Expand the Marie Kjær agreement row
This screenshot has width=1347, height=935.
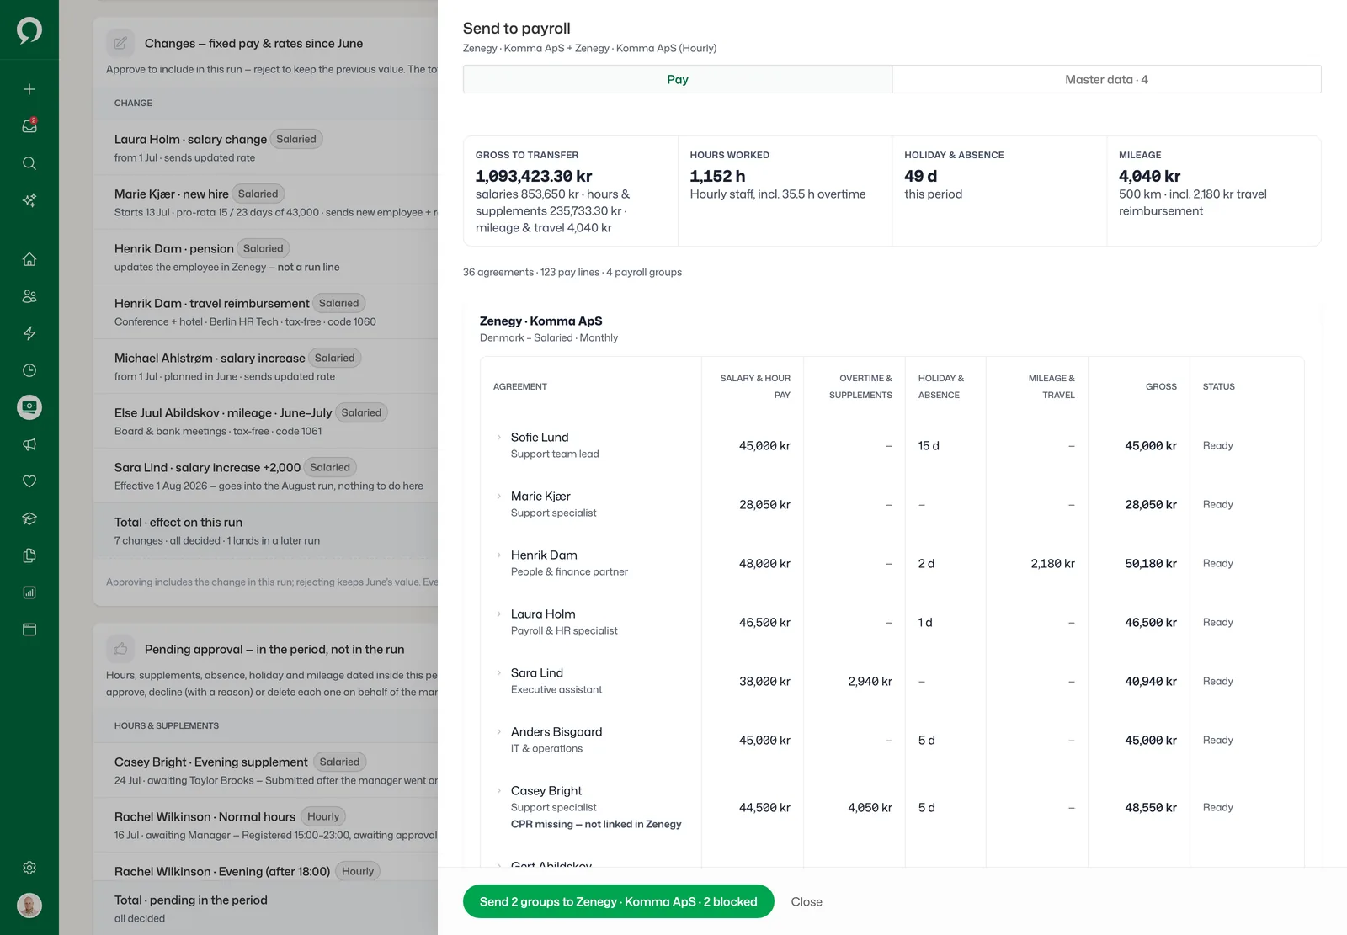click(x=498, y=497)
